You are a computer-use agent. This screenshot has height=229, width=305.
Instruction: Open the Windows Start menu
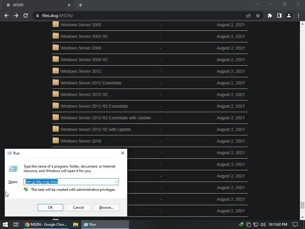point(5,224)
